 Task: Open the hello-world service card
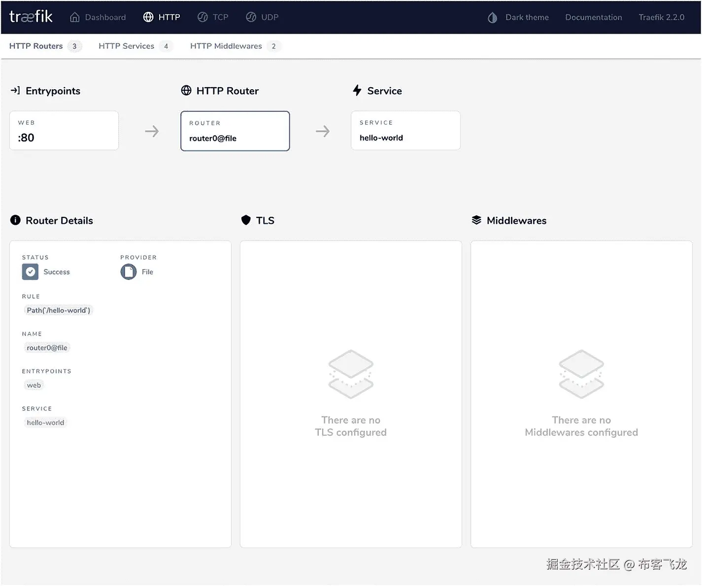coord(405,131)
